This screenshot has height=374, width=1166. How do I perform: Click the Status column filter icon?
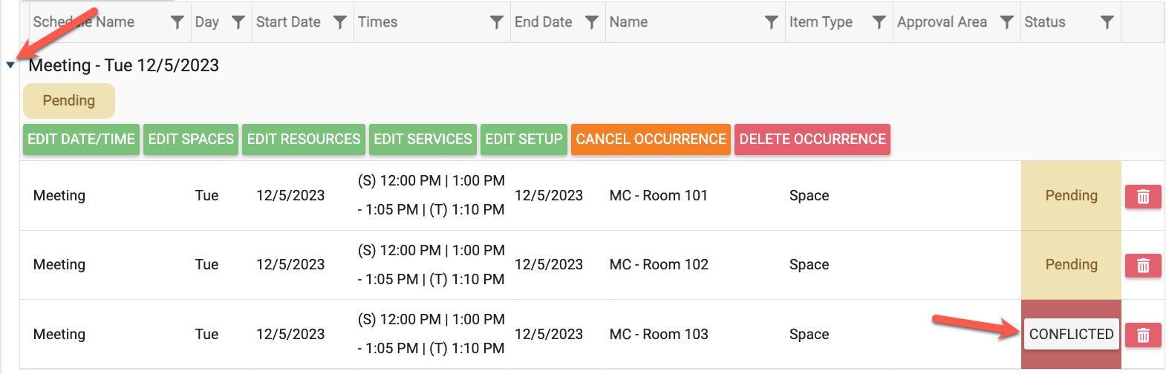[x=1107, y=22]
